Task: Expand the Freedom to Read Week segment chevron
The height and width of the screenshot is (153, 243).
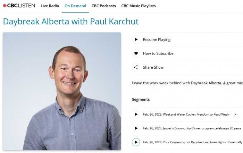Action: click(x=235, y=114)
